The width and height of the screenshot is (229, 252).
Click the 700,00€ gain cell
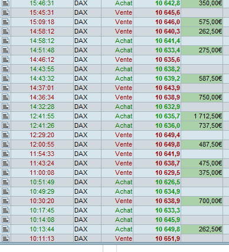tap(202, 201)
